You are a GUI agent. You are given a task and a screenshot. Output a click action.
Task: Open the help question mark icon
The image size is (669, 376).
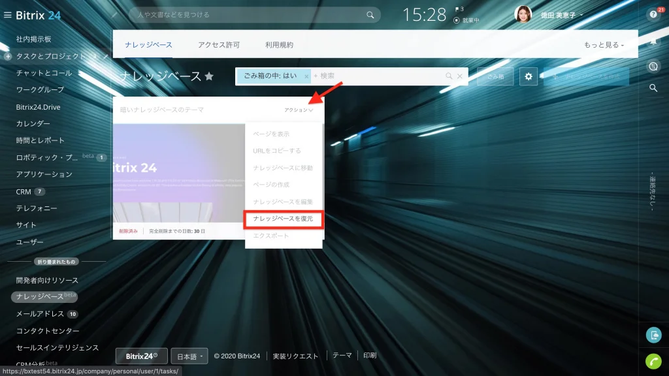click(x=653, y=14)
